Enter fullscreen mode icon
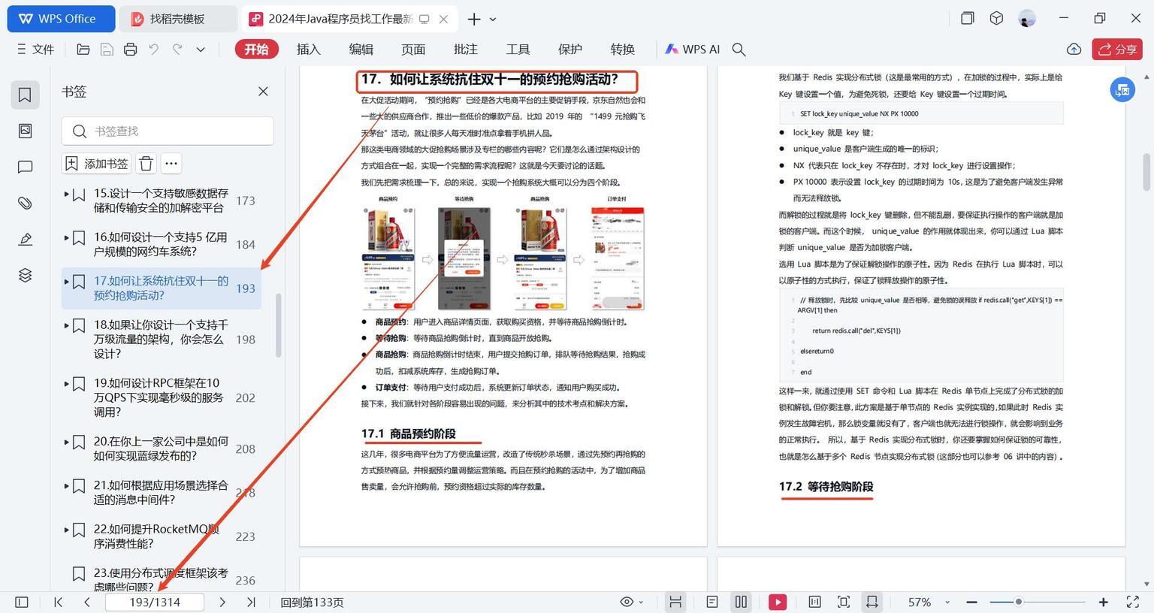 point(1133,602)
